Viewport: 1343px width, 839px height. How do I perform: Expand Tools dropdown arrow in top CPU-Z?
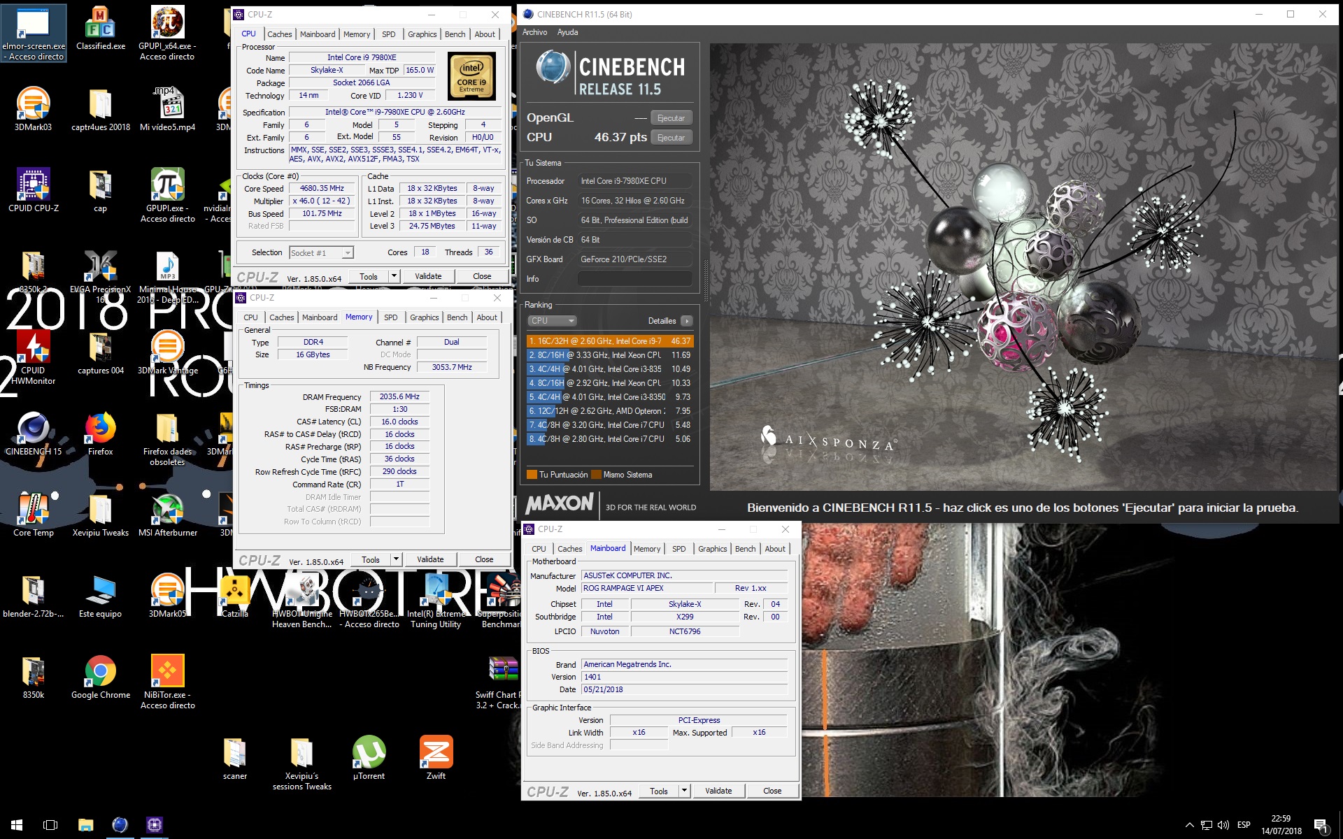(x=395, y=276)
